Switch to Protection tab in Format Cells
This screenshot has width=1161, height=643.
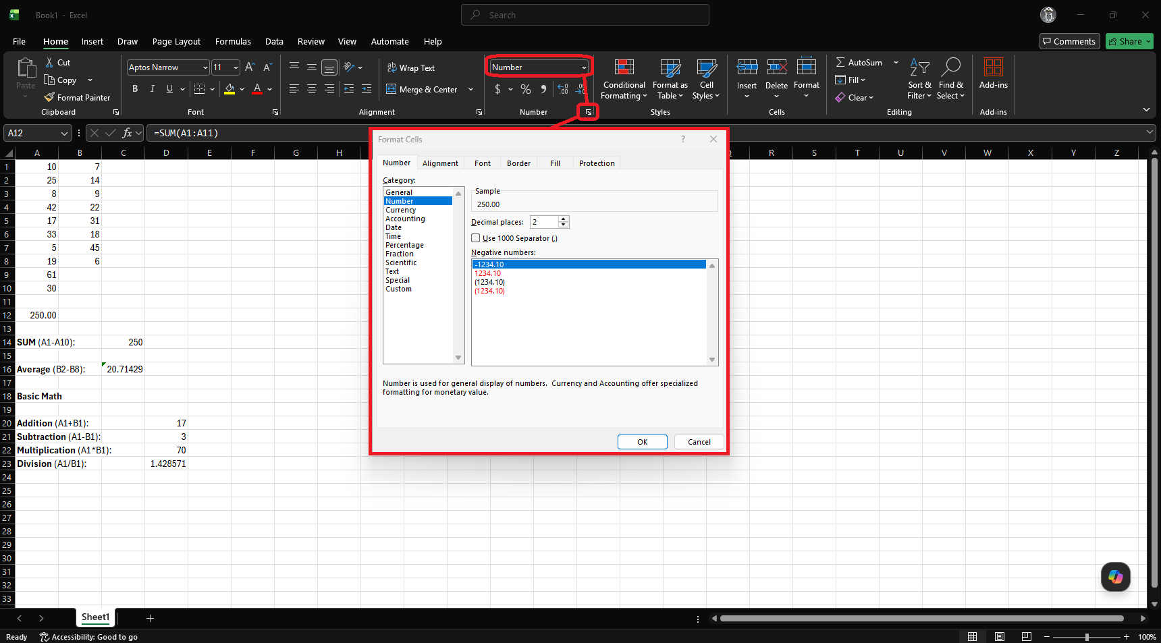click(x=597, y=163)
